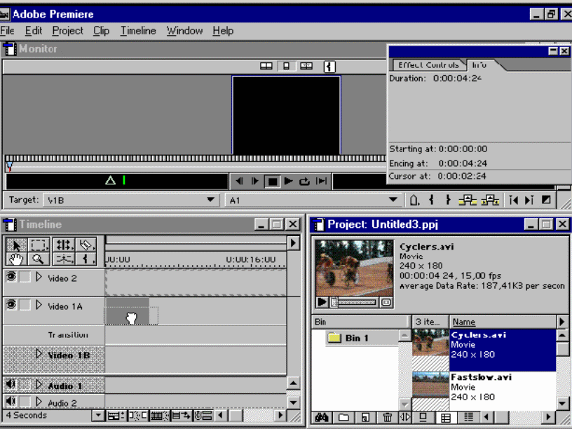Expand the Video 1A track
Screen dimensions: 572x429
pyautogui.click(x=39, y=305)
